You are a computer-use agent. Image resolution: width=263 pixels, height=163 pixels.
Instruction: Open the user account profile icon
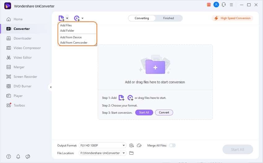(x=216, y=5)
